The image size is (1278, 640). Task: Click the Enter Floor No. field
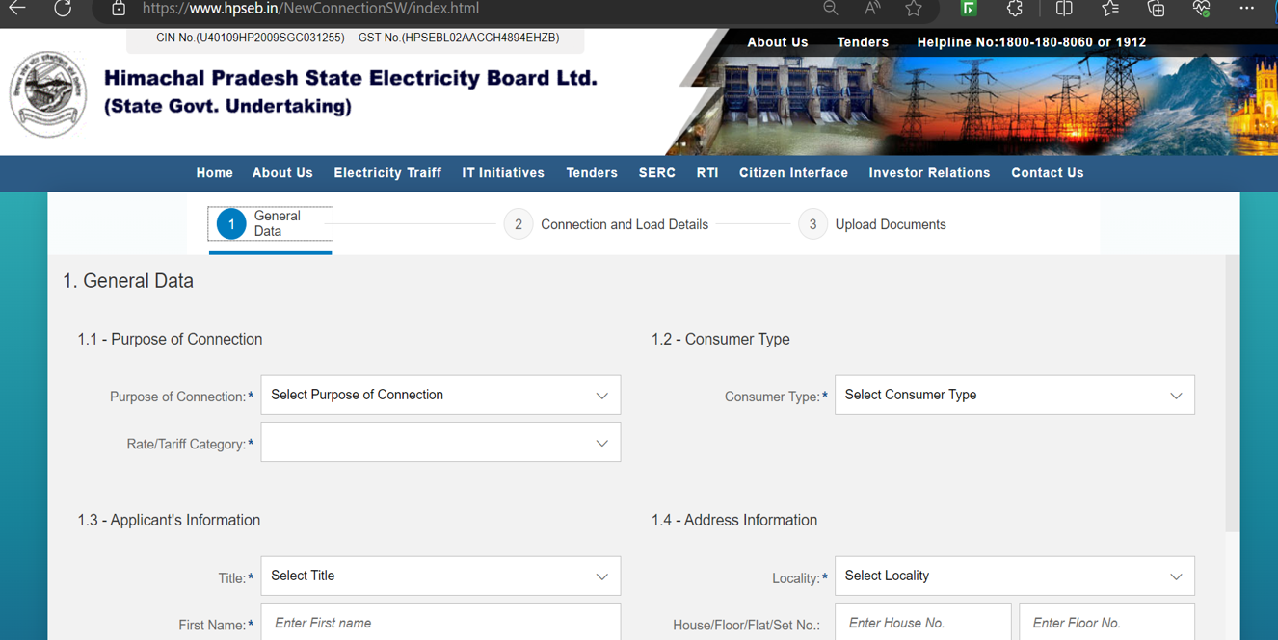coord(1106,623)
